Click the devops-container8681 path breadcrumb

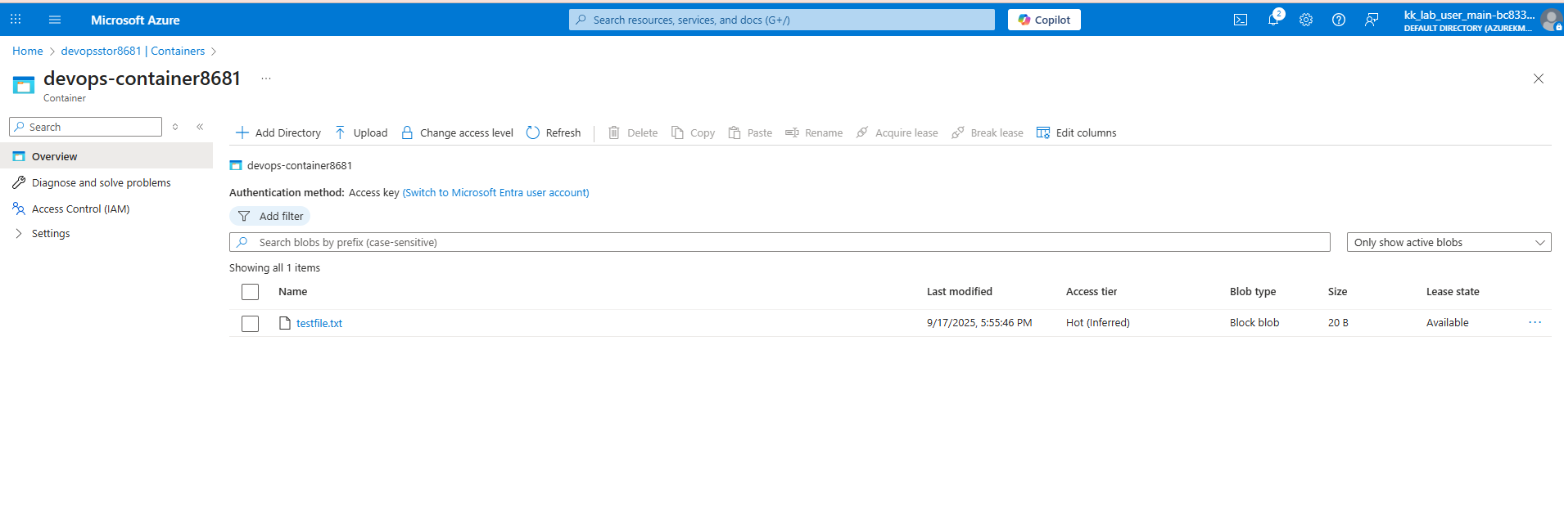point(300,165)
